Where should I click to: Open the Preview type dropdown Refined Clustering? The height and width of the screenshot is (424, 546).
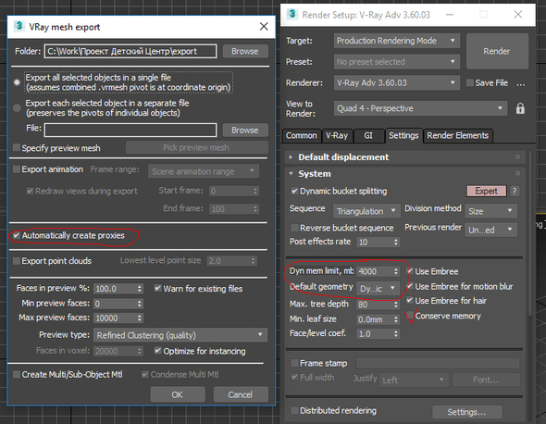coord(180,335)
